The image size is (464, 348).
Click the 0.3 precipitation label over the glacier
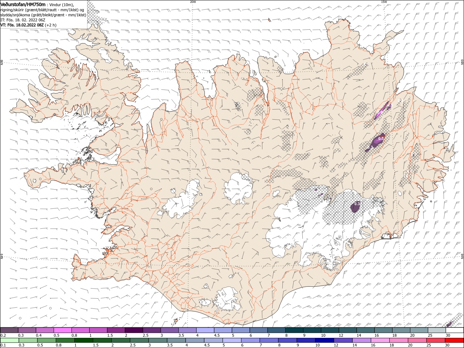click(x=357, y=204)
